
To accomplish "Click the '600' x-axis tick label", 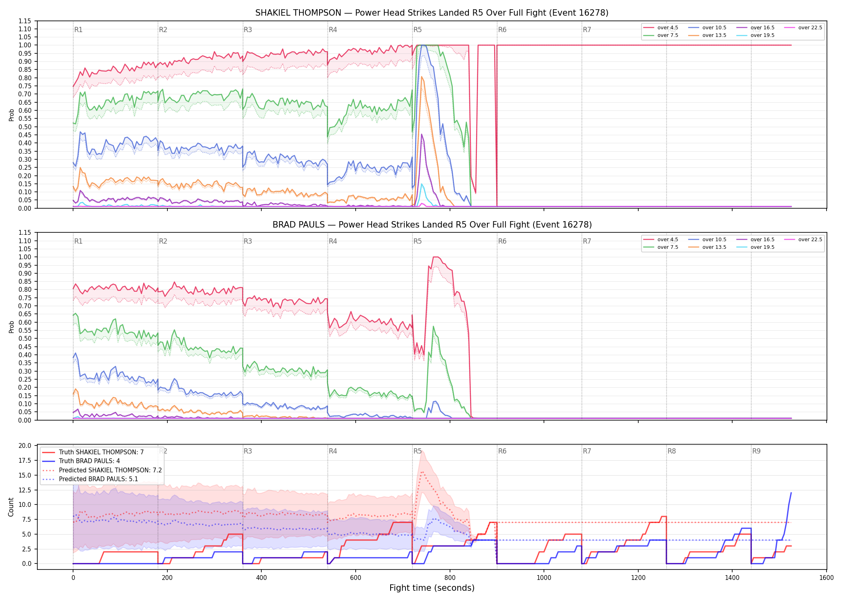I will (356, 578).
